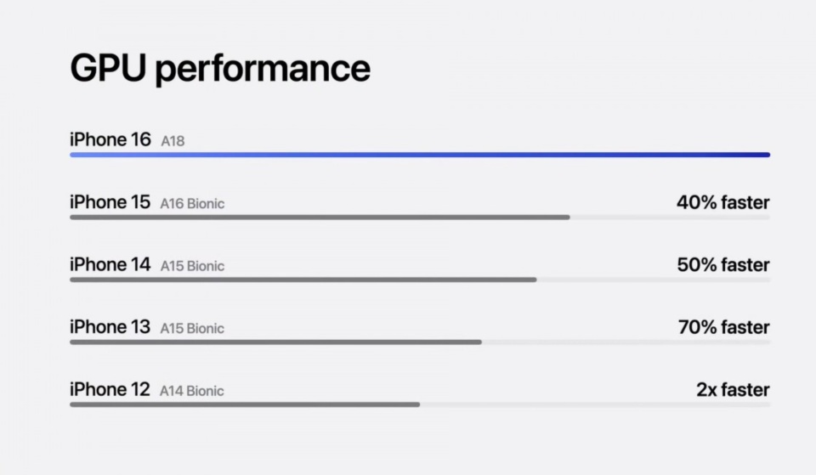Select the iPhone 16 label
The width and height of the screenshot is (816, 475).
(x=110, y=139)
